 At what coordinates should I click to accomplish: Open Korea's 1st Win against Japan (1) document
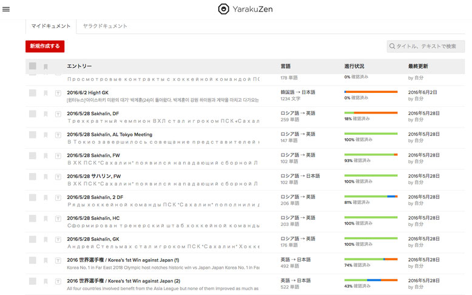click(x=123, y=260)
